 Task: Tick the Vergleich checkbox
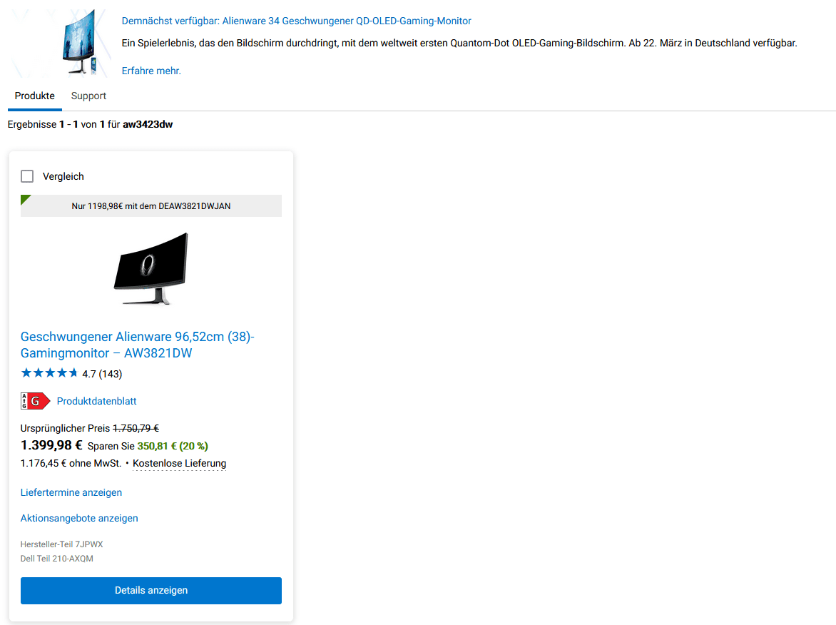click(x=27, y=176)
